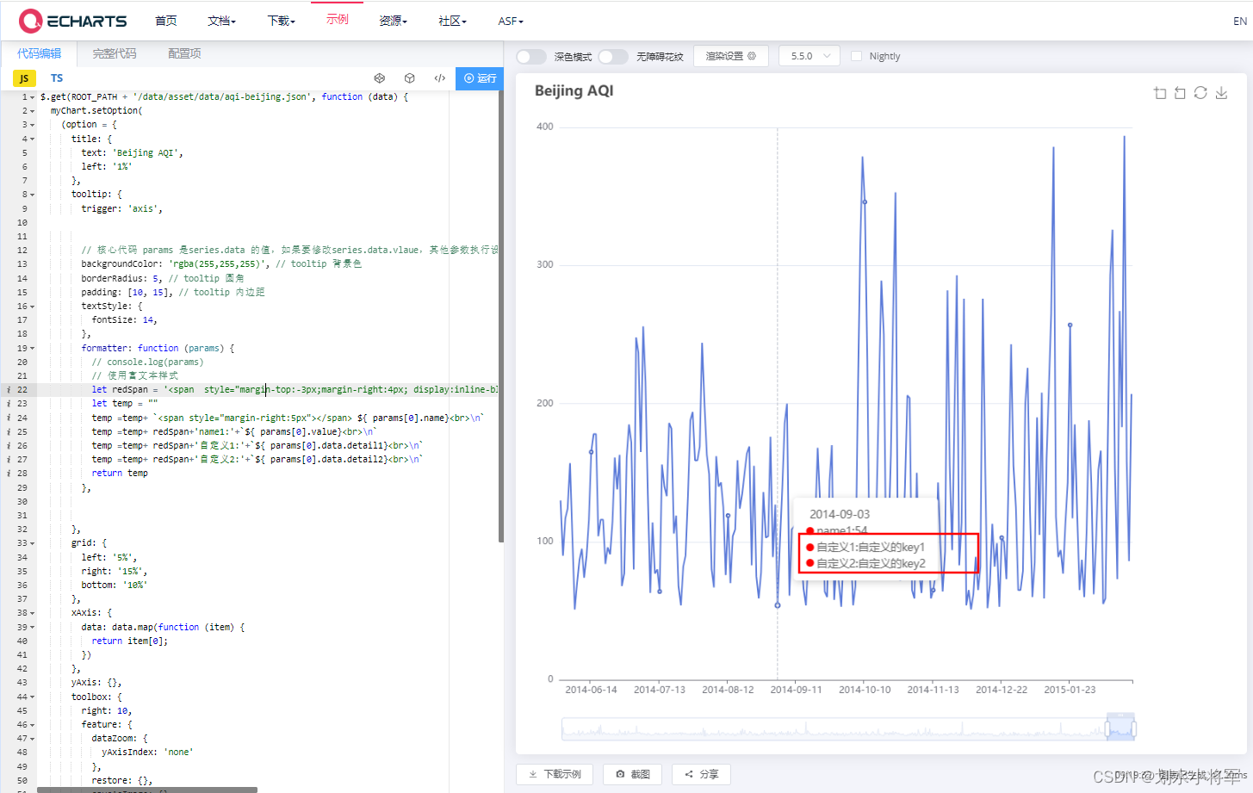
Task: Click the y-axis label 300
Action: [x=545, y=264]
